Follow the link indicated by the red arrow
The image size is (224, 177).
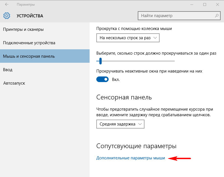130,158
